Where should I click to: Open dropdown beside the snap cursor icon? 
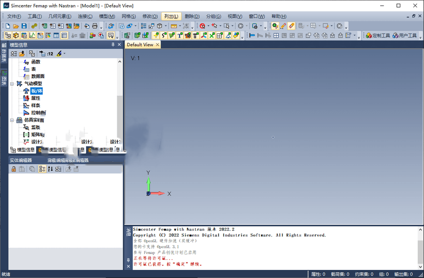(x=220, y=26)
